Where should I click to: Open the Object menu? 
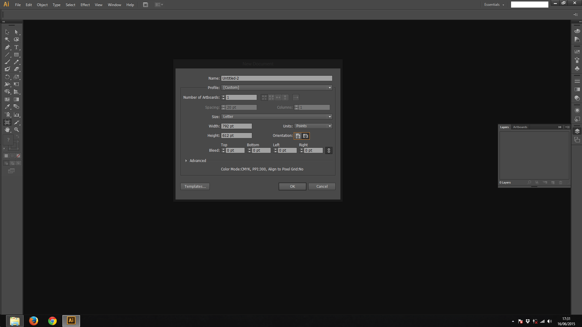click(42, 5)
